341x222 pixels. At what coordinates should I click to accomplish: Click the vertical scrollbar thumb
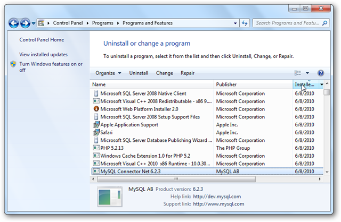point(327,92)
